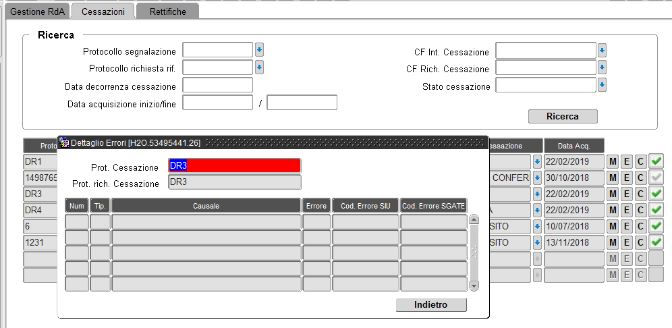The height and width of the screenshot is (328, 672).
Task: Click the Cod. Errore SGATE column header
Action: point(434,206)
